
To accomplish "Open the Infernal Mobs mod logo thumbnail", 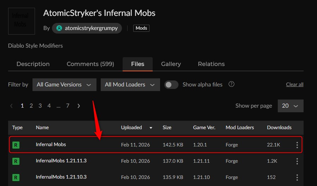I will (22, 21).
